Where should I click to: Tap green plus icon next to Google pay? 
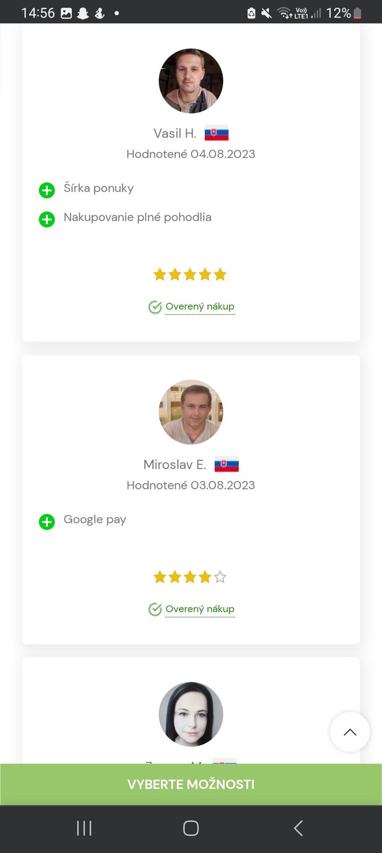coord(47,521)
